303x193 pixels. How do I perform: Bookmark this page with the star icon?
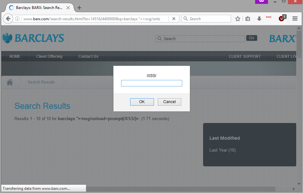click(238, 19)
